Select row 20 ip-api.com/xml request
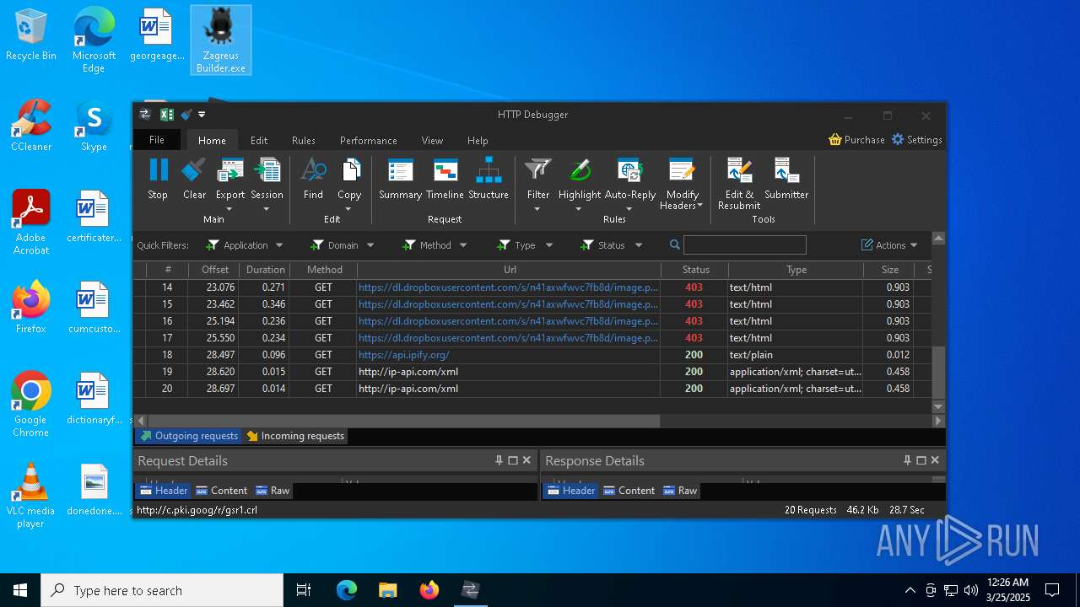 point(533,389)
